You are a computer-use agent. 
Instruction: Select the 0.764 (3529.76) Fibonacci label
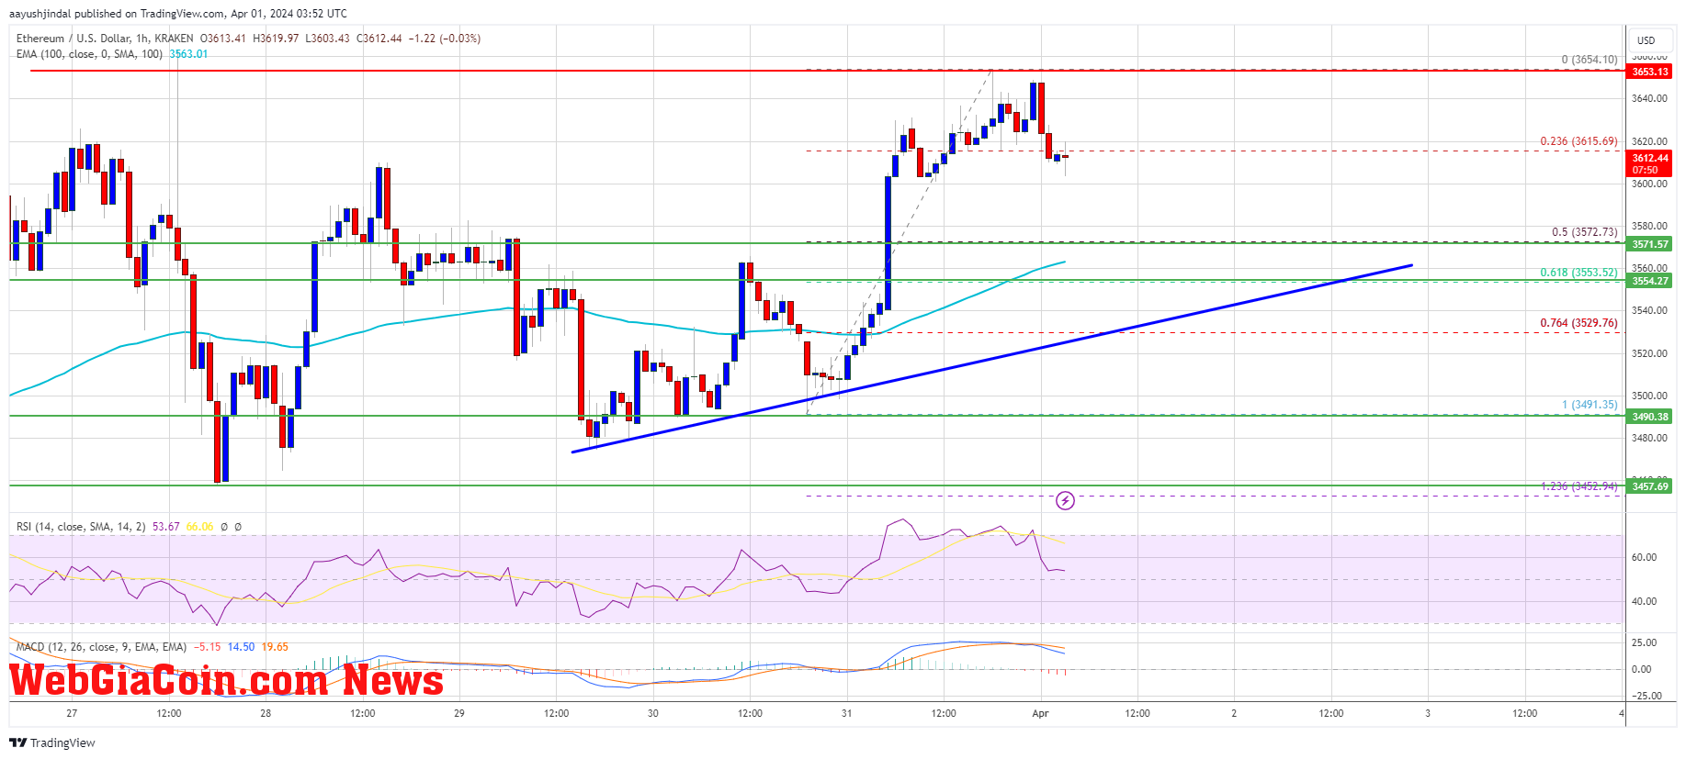1579,323
